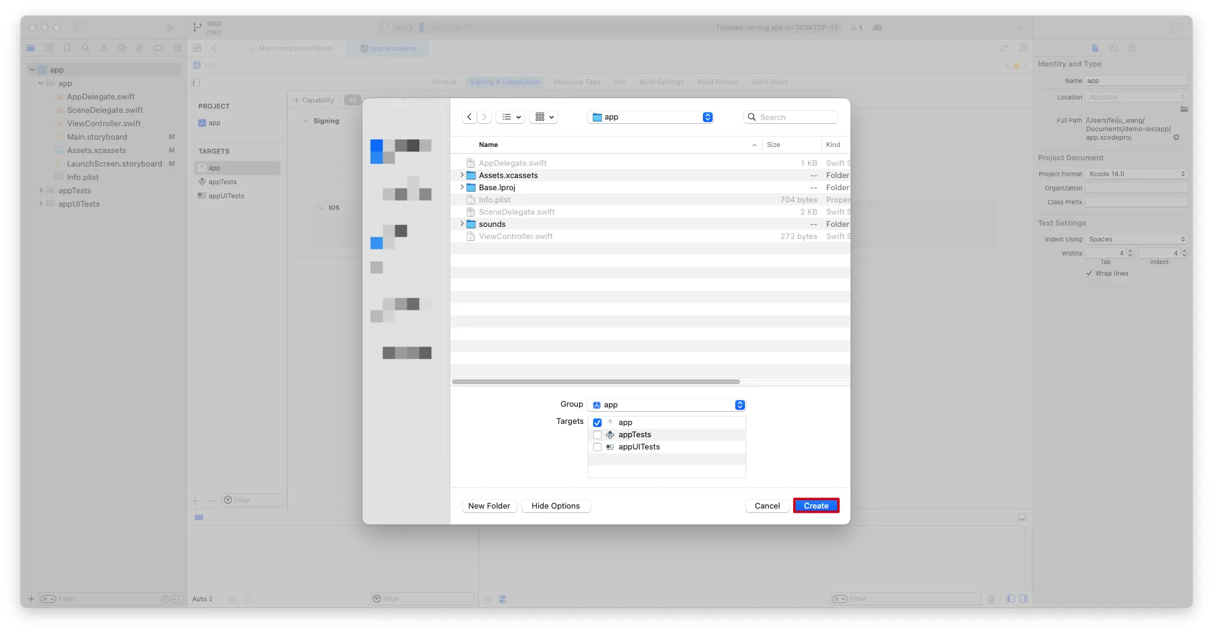Show the History inspector clock icon
Viewport: 1213px width, 633px height.
point(1113,48)
